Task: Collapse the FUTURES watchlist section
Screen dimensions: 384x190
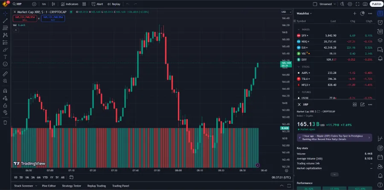Action: point(299,92)
